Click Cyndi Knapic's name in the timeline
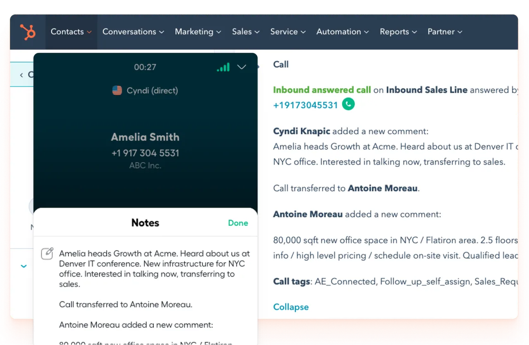Image resolution: width=529 pixels, height=345 pixels. (x=302, y=131)
